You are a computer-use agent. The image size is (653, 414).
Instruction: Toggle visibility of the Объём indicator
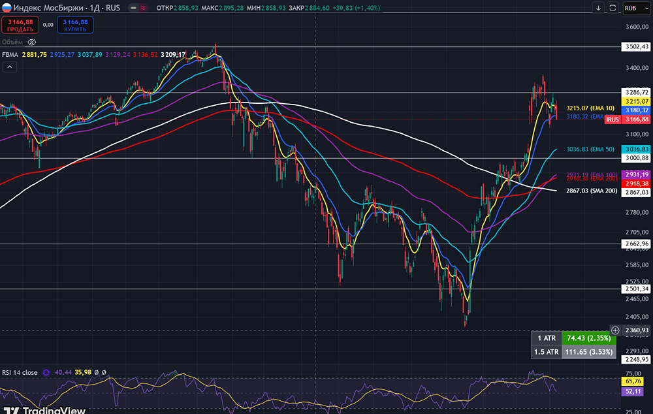click(31, 42)
